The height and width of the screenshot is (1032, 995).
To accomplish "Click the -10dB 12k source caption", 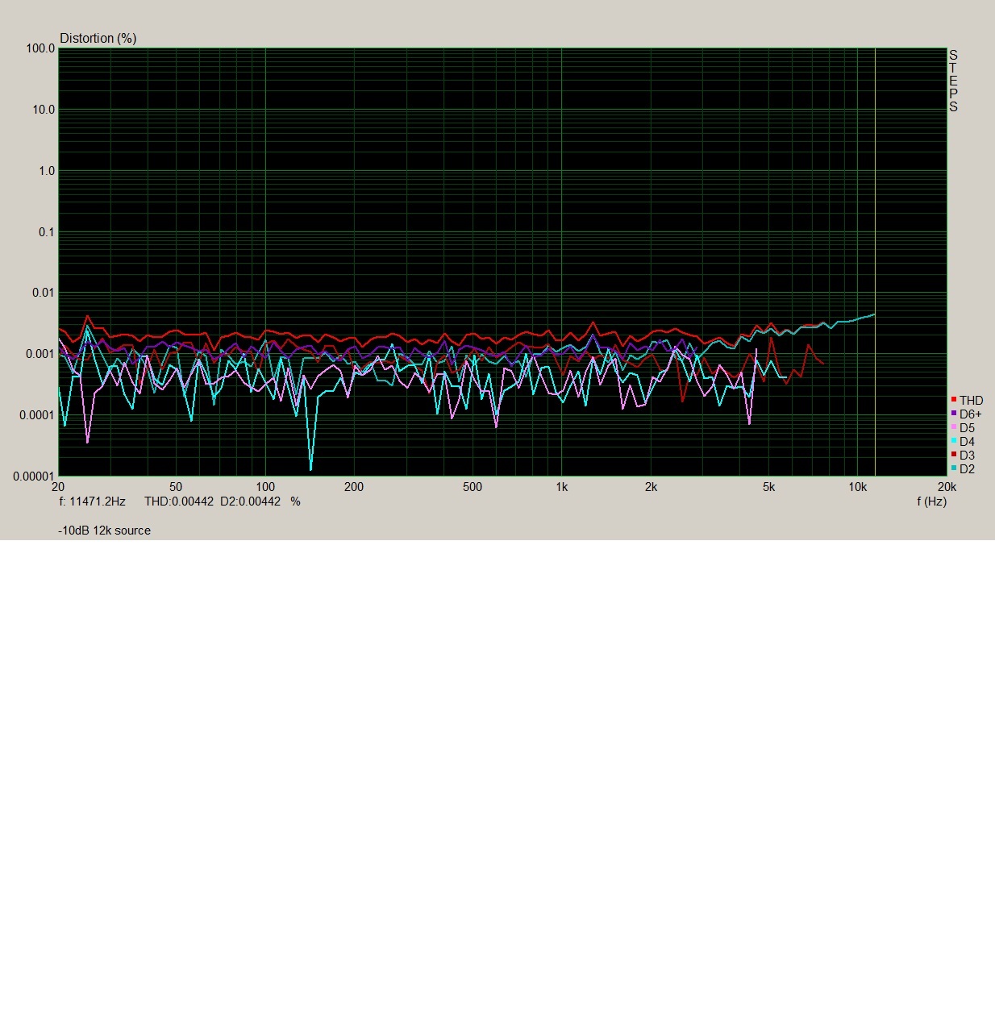I will point(104,531).
